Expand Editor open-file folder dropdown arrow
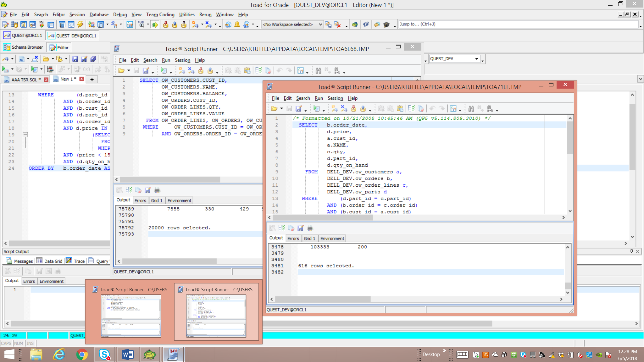The image size is (644, 362). click(53, 59)
